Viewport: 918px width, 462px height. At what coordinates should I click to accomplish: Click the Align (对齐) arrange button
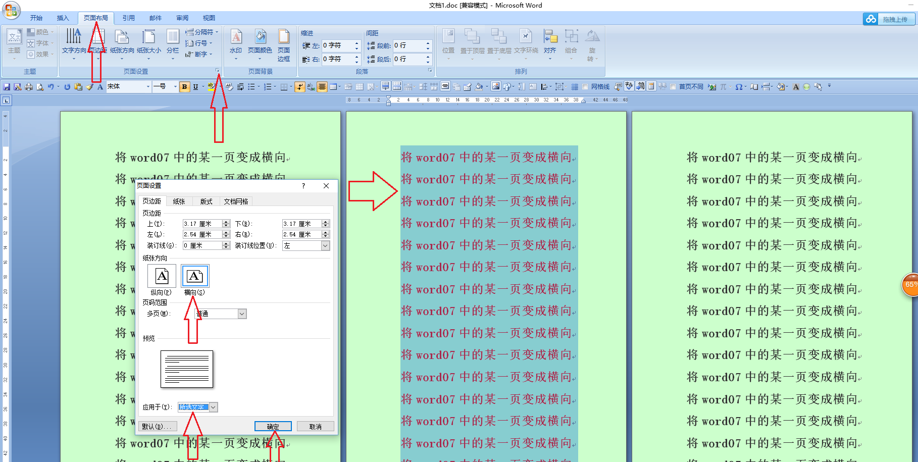550,44
